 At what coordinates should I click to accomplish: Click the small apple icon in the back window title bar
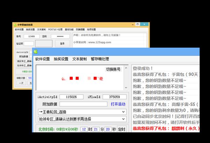(15, 25)
